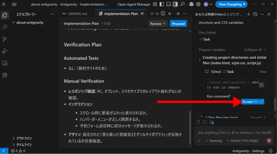Image resolution: width=277 pixels, height=154 pixels.
Task: Click the Proceed button
Action: [x=178, y=24]
